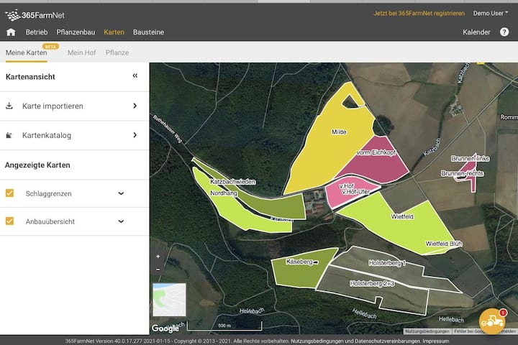Screen dimensions: 518x345
Task: Open the Pflanzenbau menu
Action: (76, 32)
